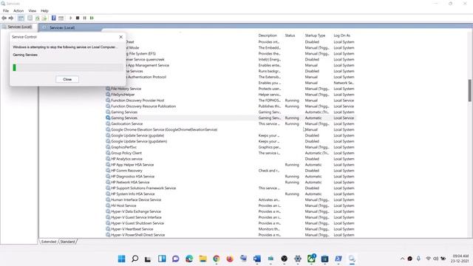Select HP Network HSA Service
Screen dimensions: 473x266
coord(231,183)
